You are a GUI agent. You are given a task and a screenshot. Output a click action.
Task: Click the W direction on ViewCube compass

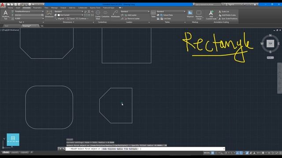(x=262, y=43)
